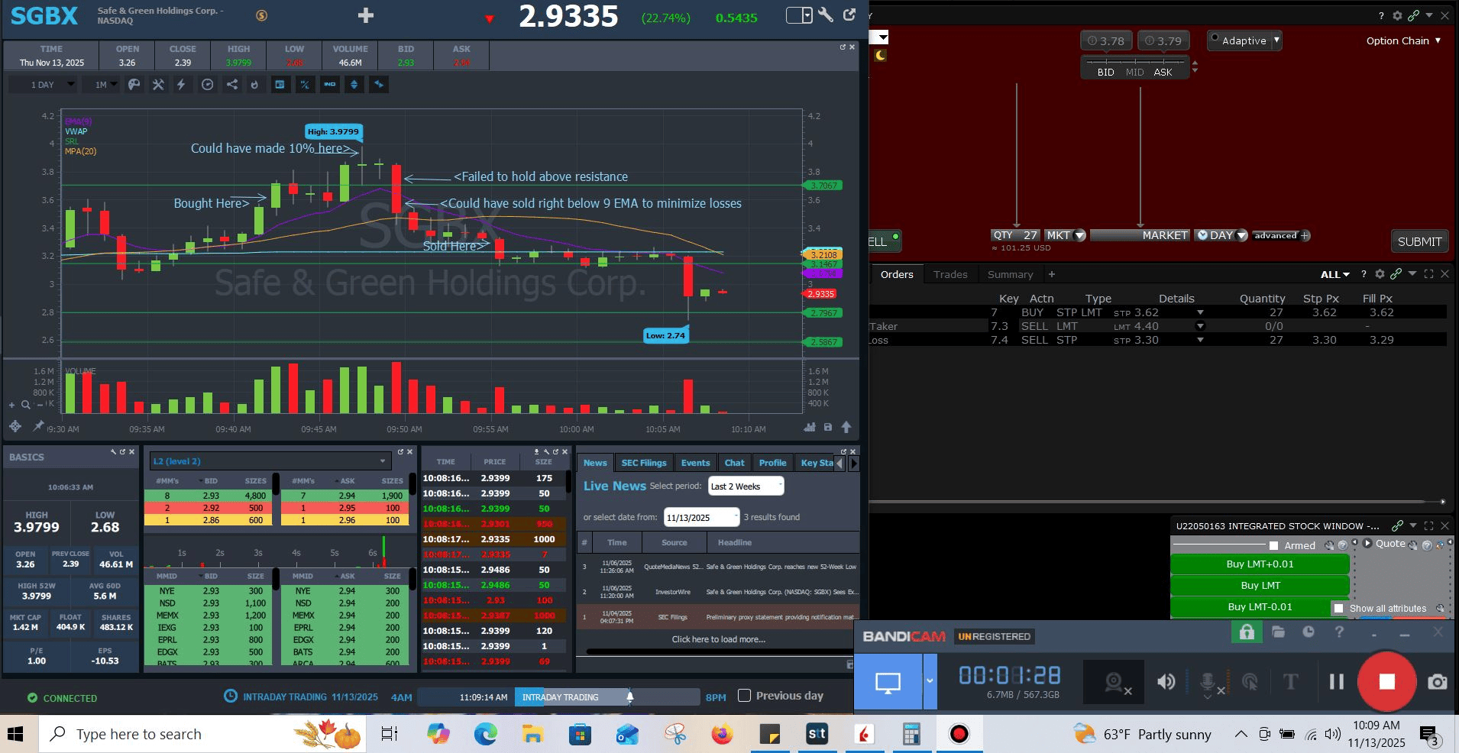Toggle Bandicam speaker sound
The height and width of the screenshot is (753, 1459).
tap(1166, 681)
